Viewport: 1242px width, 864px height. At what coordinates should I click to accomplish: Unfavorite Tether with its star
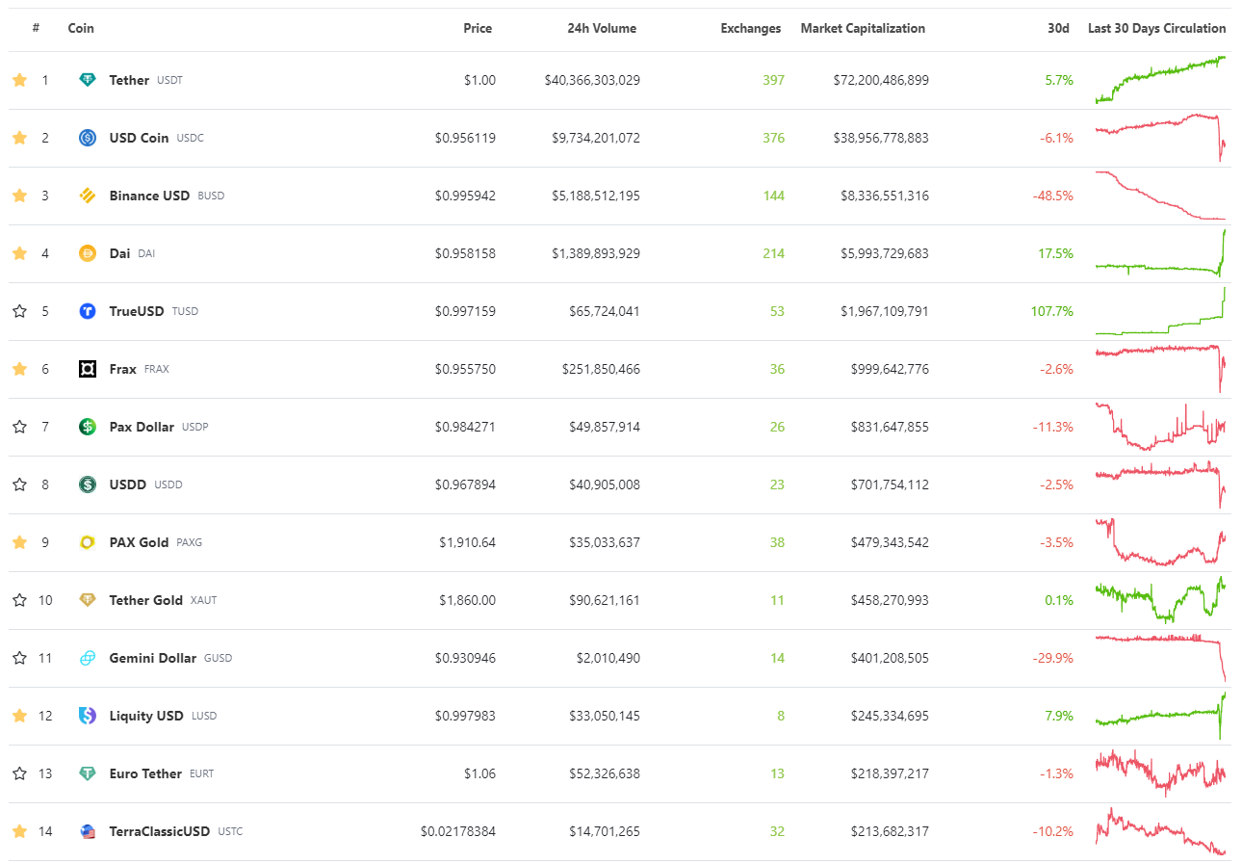pos(19,80)
